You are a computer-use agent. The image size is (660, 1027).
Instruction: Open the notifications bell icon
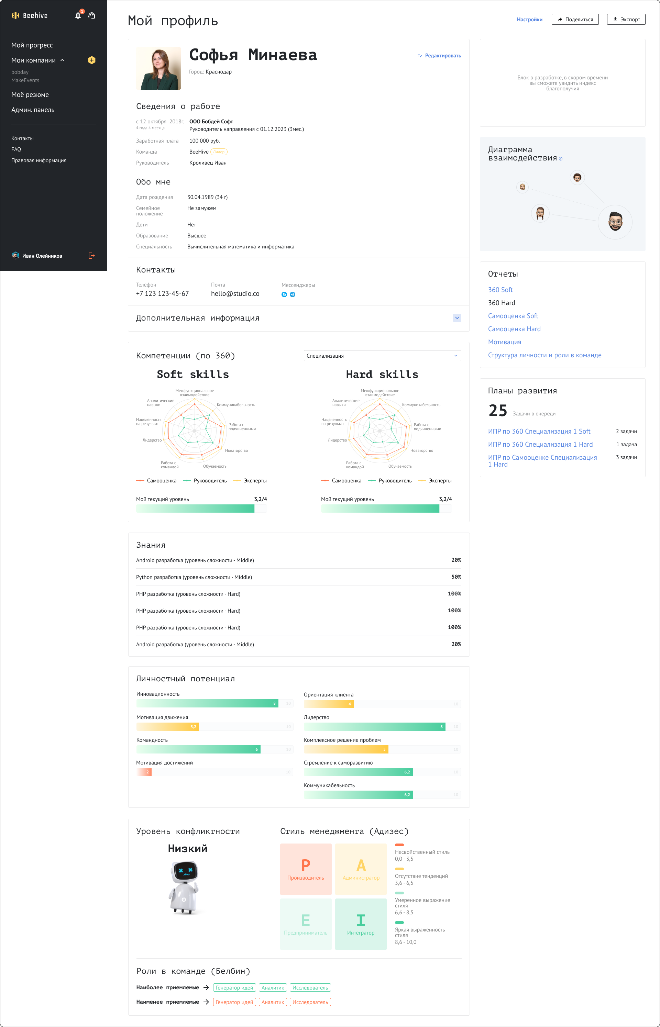pos(78,15)
